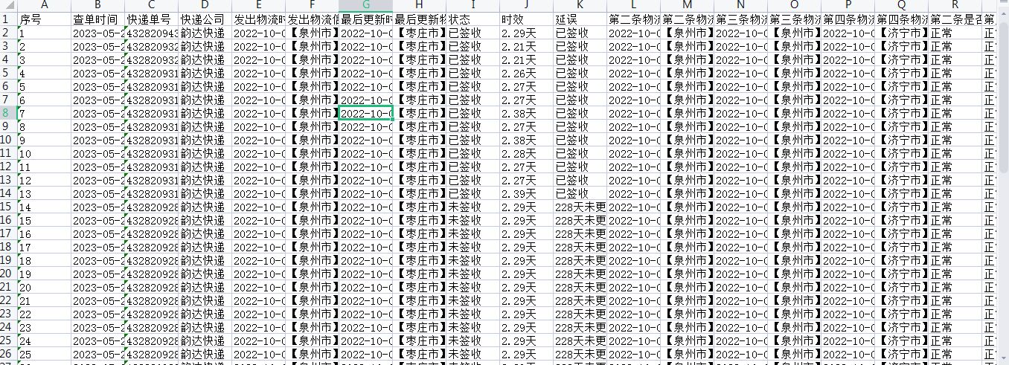Image resolution: width=1009 pixels, height=365 pixels.
Task: Click 228天未更 delay cell in row 16
Action: [x=580, y=220]
